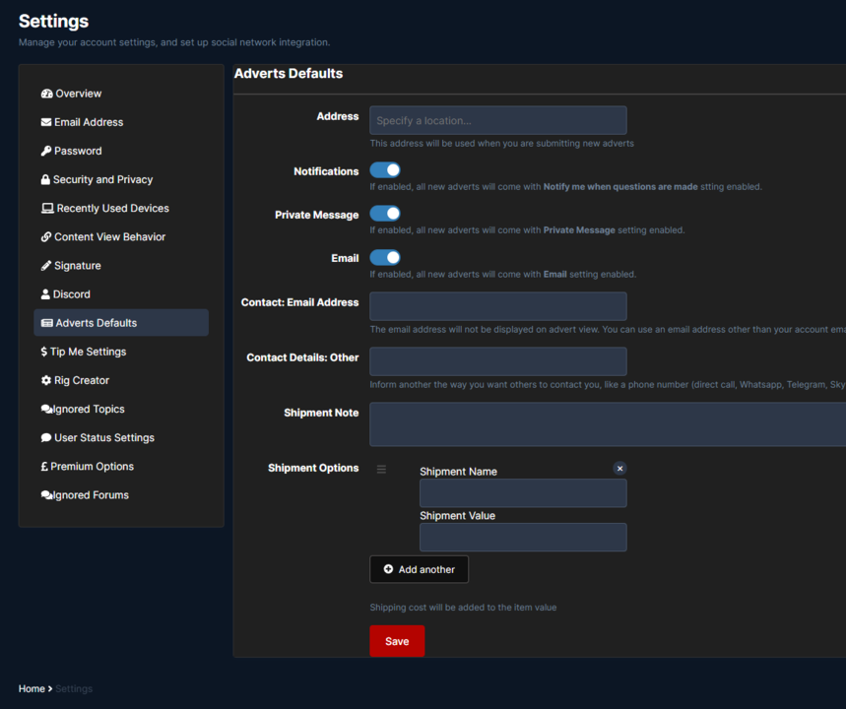Click the gear icon next to Rig Creator
This screenshot has width=846, height=709.
[x=46, y=380]
